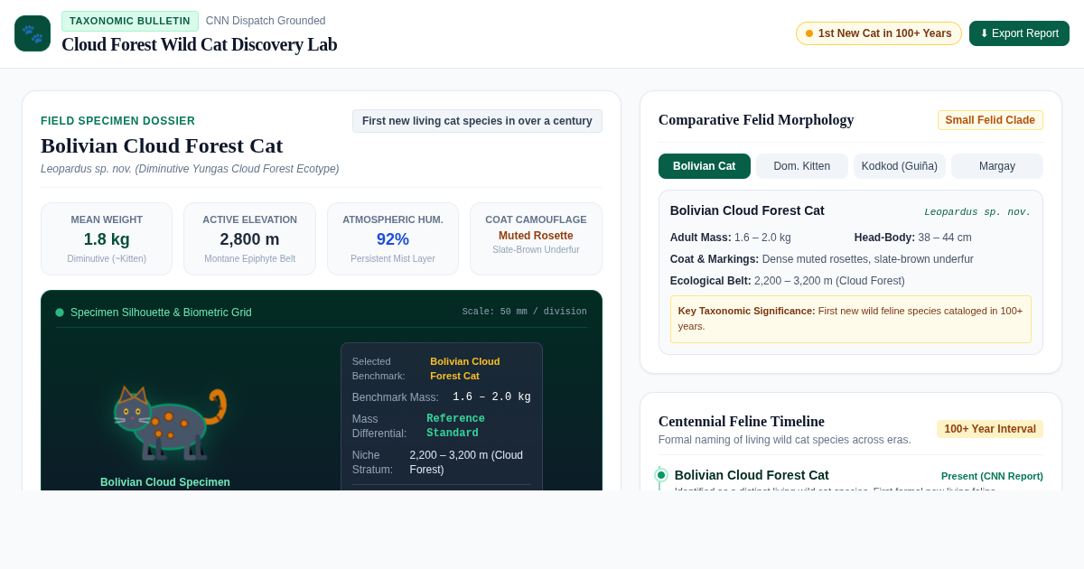Switch to the Dom. Kitten tab
The image size is (1084, 569).
[802, 166]
